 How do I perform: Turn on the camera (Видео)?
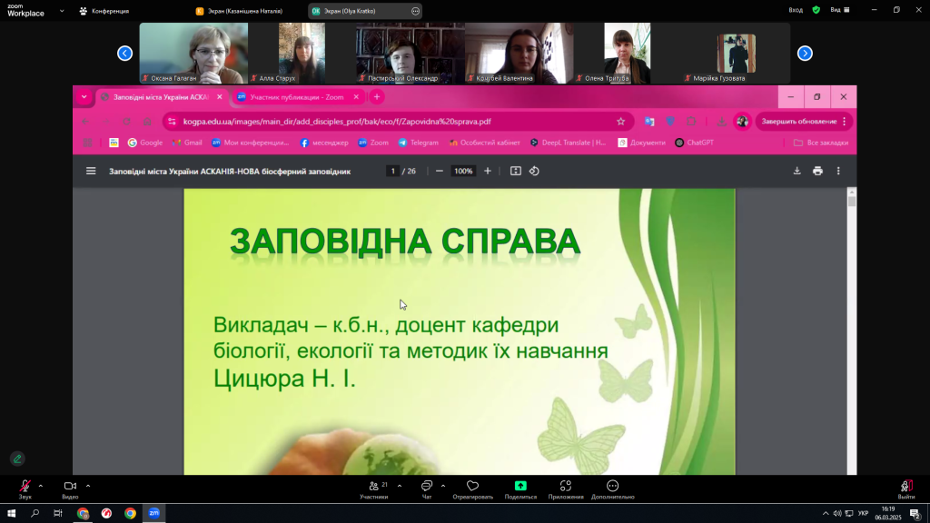pos(70,488)
